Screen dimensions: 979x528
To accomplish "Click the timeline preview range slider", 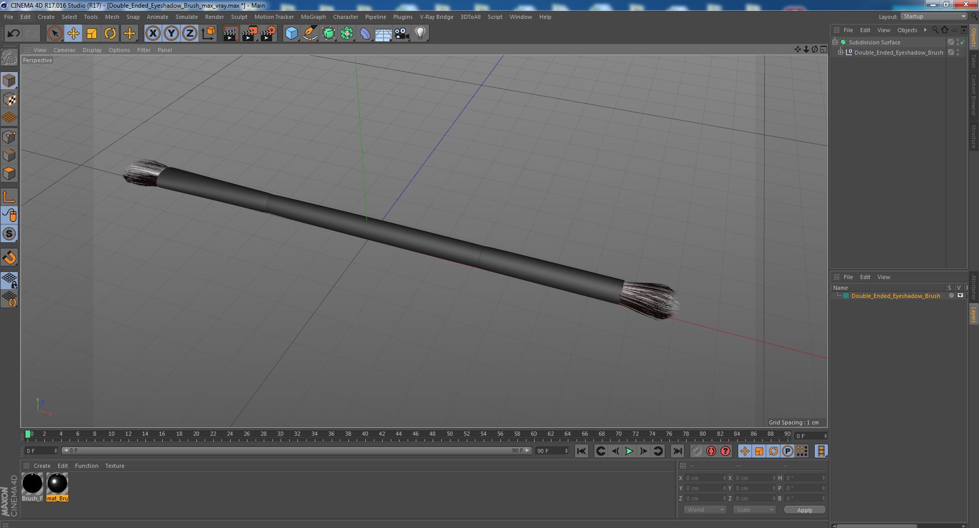I will [x=297, y=451].
